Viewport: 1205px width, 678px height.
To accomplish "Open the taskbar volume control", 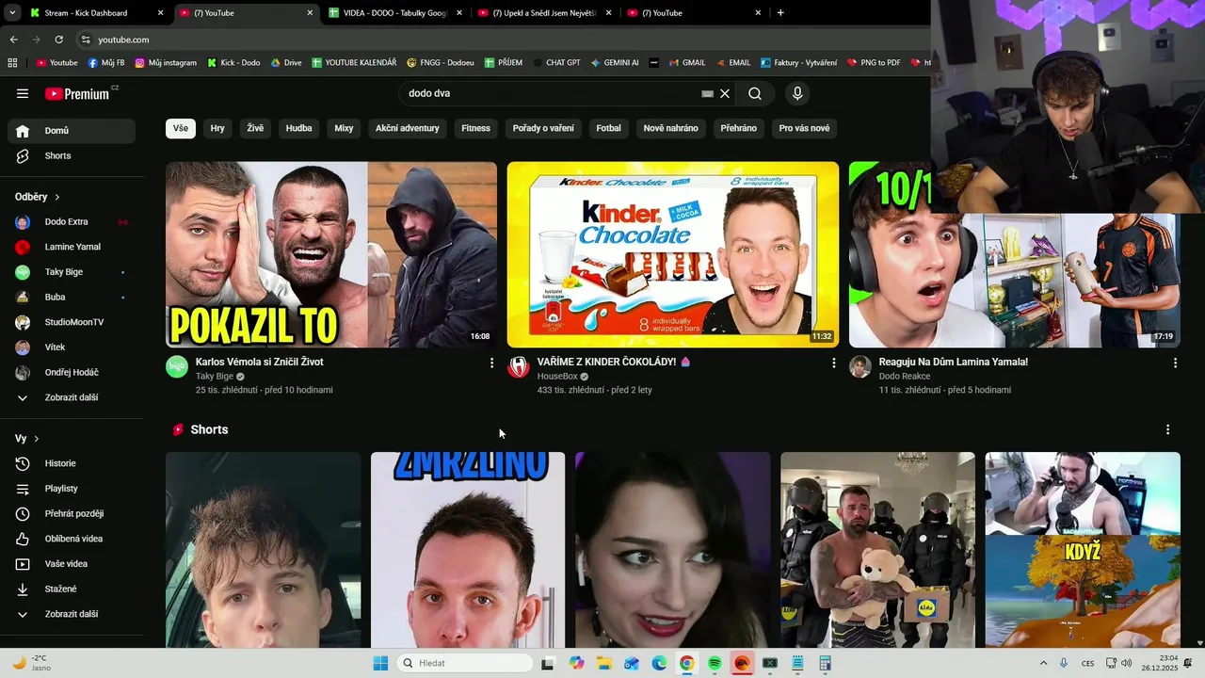I will click(x=1126, y=663).
